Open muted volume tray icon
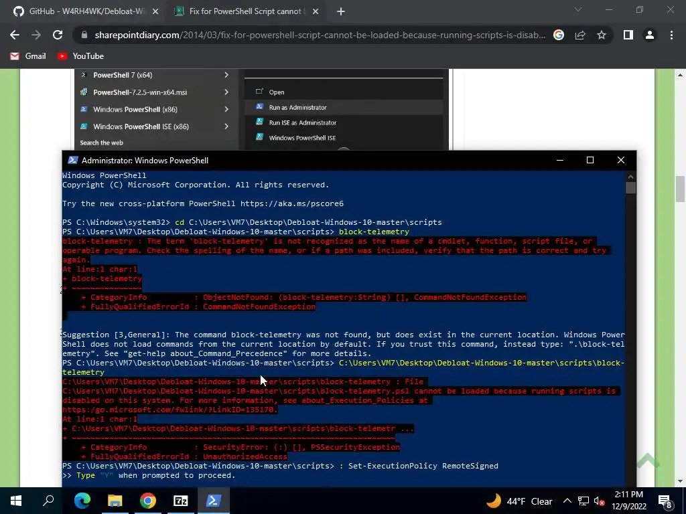Viewport: 686px width, 514px height. (599, 501)
